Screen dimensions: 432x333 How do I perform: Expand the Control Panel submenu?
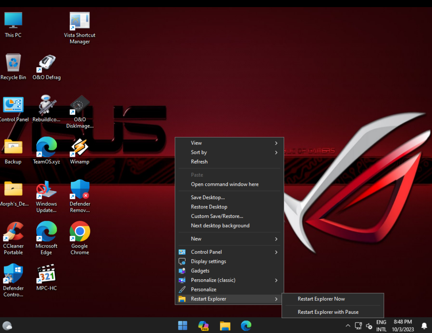229,252
